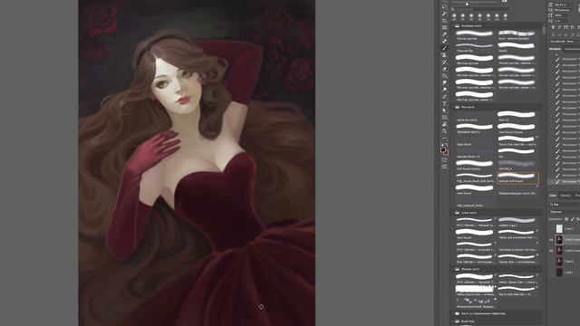Toggle lock image pixels brush icon

(x=572, y=219)
